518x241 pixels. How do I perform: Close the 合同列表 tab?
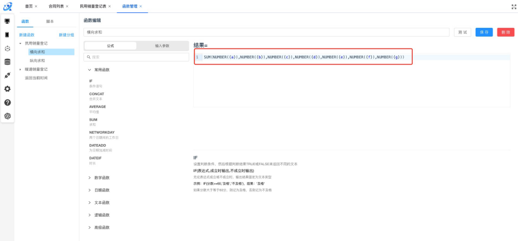point(67,6)
